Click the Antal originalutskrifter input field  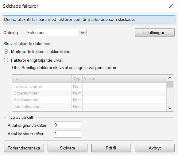coord(68,125)
